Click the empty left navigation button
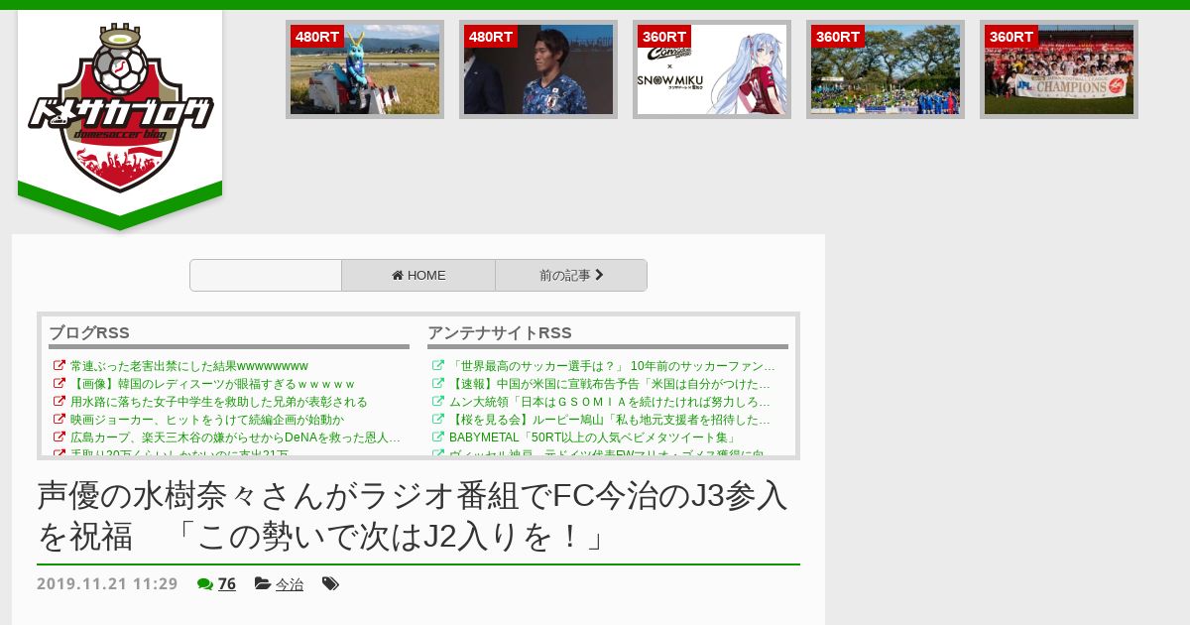The image size is (1190, 625). [266, 276]
